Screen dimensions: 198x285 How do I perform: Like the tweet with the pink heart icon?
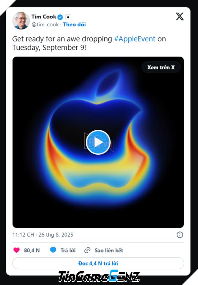(x=17, y=250)
